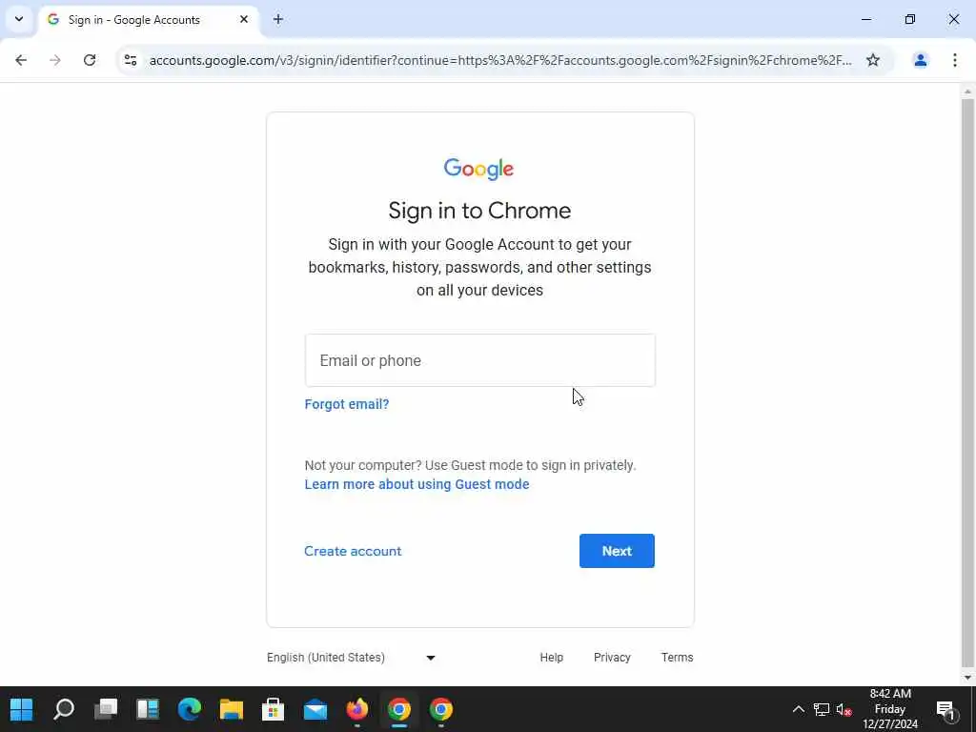Go back using the browser back arrow
976x732 pixels.
[x=21, y=60]
